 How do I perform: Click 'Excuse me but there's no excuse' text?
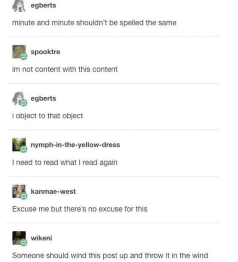(x=80, y=209)
